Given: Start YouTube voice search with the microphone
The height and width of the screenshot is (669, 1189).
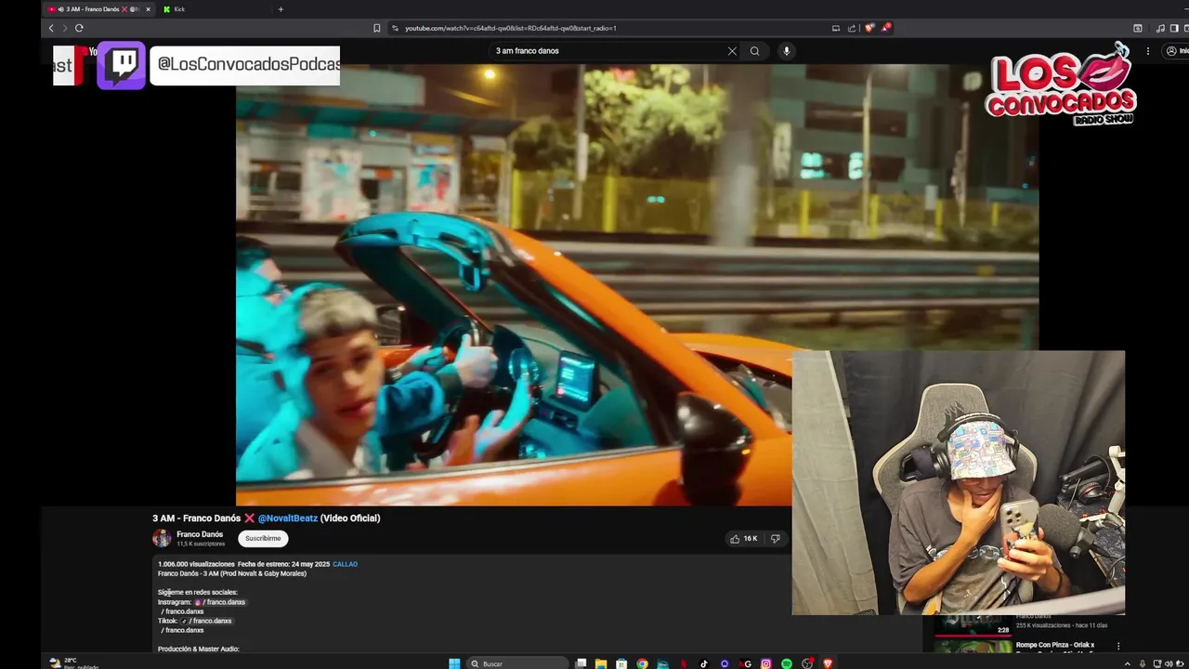Looking at the screenshot, I should point(786,51).
